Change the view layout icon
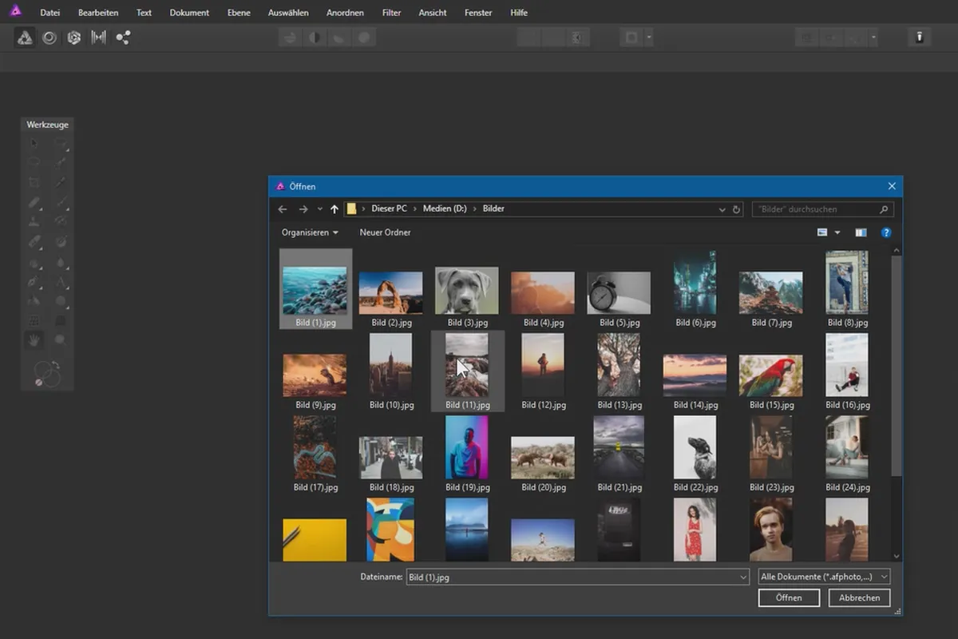Image resolution: width=958 pixels, height=639 pixels. click(822, 232)
